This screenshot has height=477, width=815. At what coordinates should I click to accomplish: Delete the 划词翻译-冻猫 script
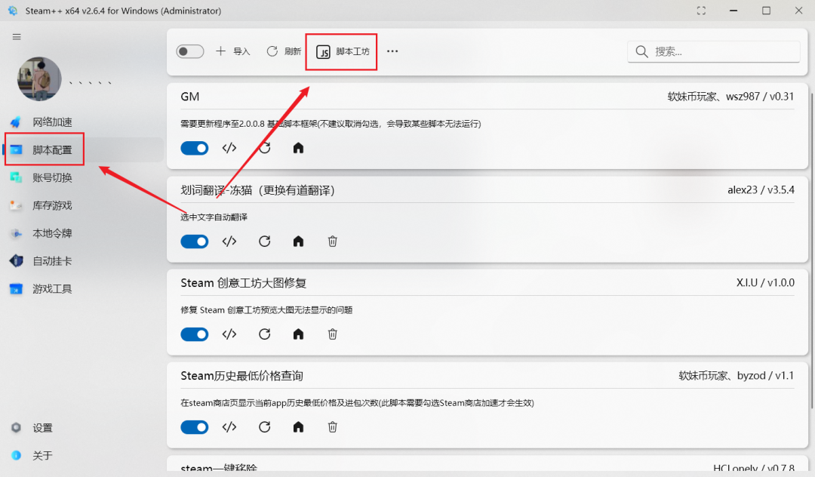click(333, 241)
